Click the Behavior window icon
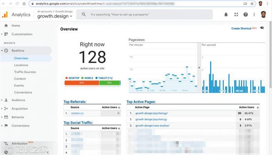This screenshot has height=155, width=272. (x=6, y=117)
